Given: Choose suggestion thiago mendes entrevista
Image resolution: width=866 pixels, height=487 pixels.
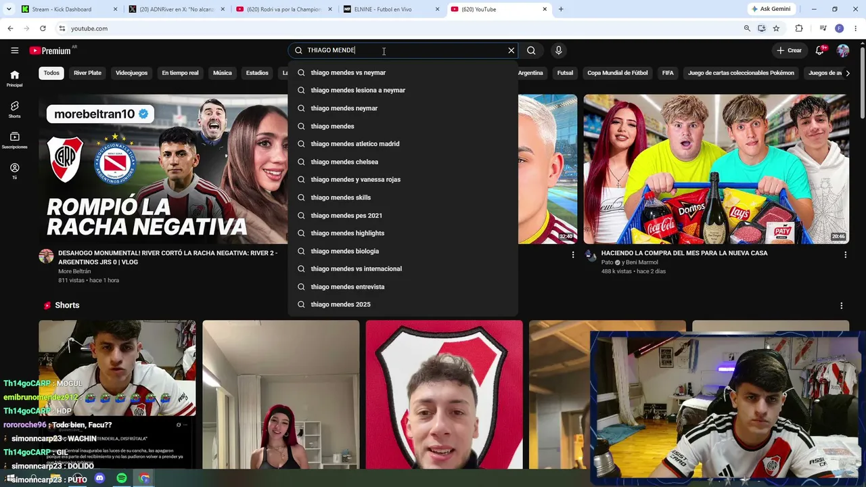Looking at the screenshot, I should [x=403, y=287].
